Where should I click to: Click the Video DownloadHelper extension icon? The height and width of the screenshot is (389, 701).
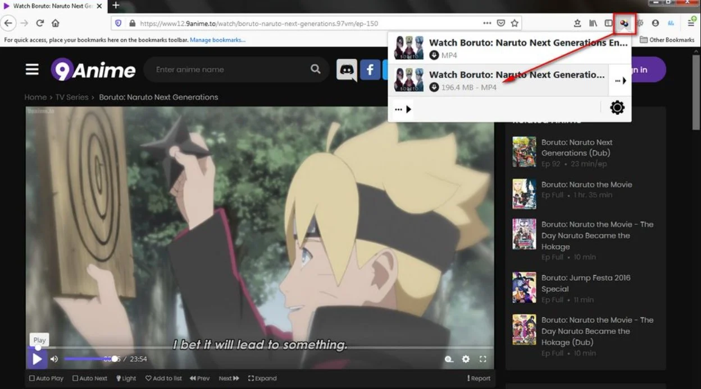[x=624, y=24]
